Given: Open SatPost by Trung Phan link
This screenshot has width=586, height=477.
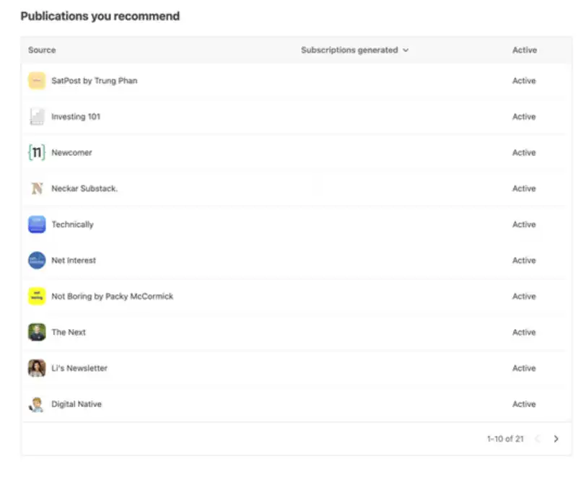Looking at the screenshot, I should [x=94, y=81].
